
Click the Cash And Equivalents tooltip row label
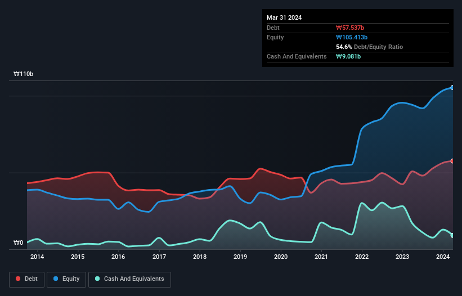coord(297,56)
